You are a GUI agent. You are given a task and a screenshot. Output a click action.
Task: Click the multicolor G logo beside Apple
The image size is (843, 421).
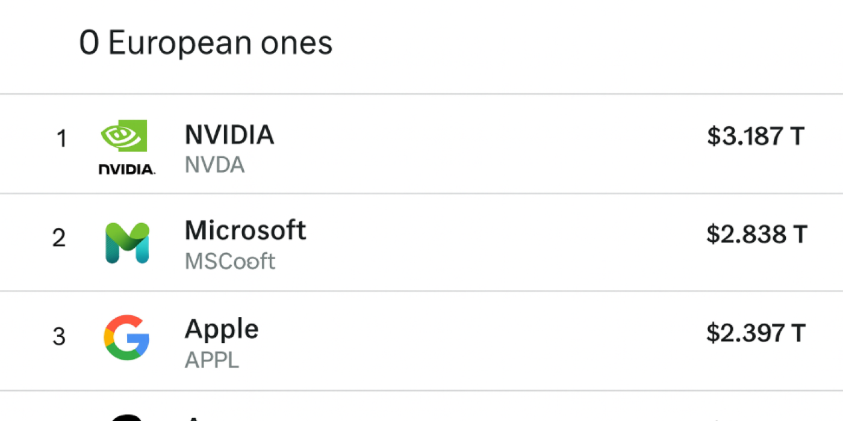tap(126, 337)
